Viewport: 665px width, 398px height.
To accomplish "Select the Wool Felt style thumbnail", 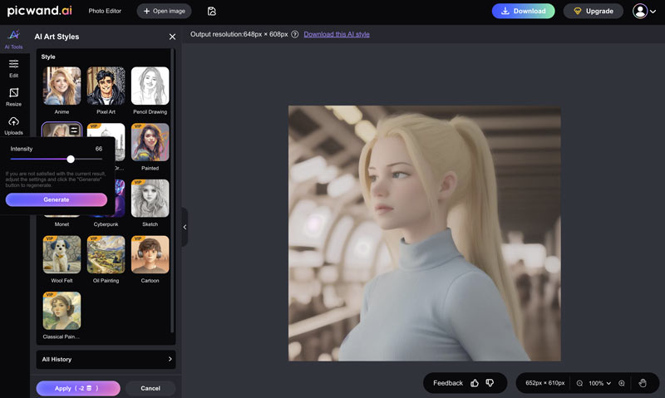I will click(62, 254).
